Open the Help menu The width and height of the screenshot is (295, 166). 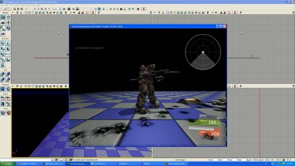38,5
